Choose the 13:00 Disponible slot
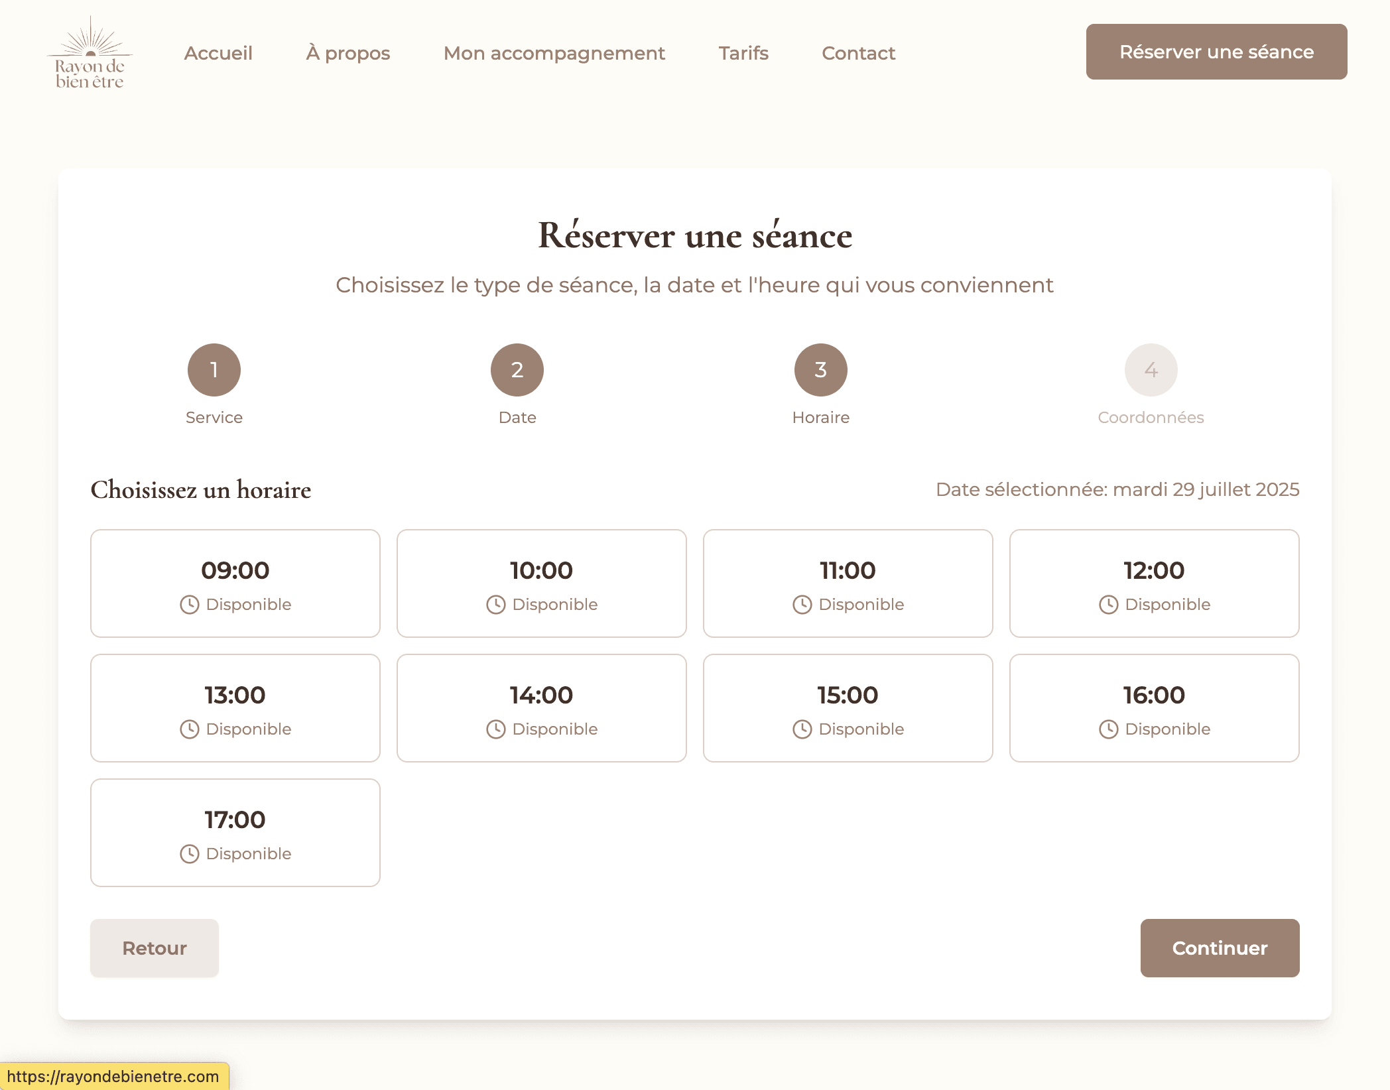 click(x=235, y=708)
